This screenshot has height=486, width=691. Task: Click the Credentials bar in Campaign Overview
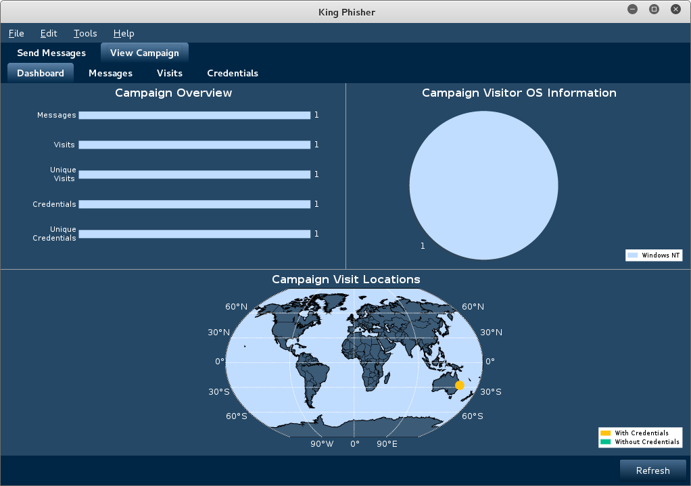click(x=194, y=204)
